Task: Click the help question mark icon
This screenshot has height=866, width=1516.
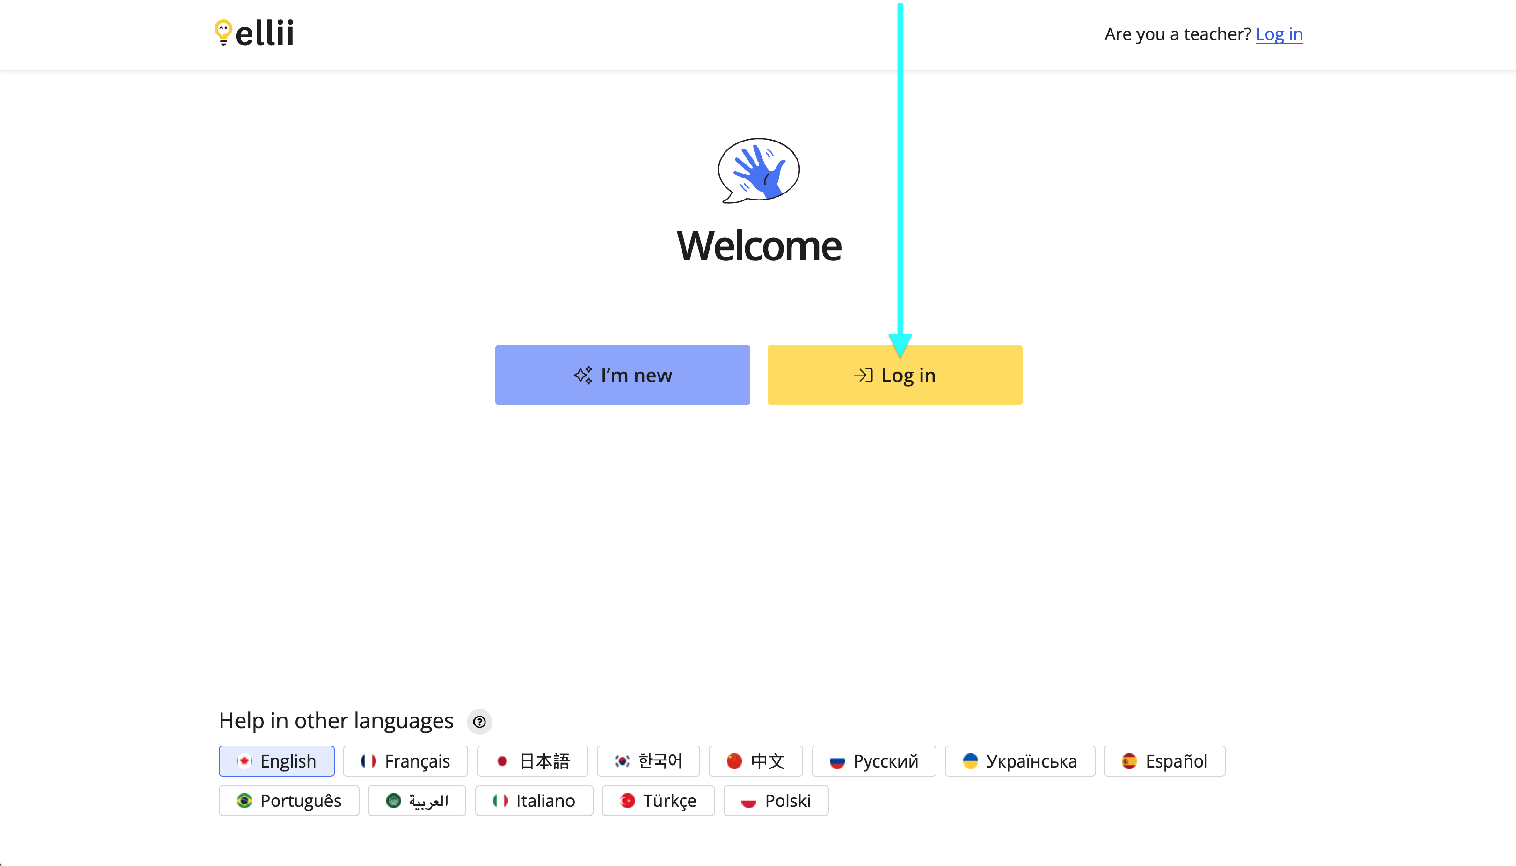Action: pos(479,722)
